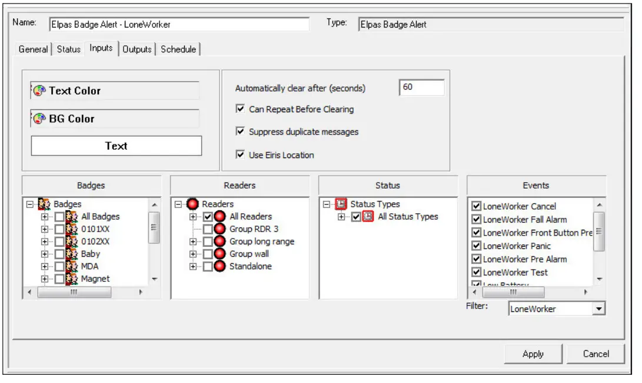
Task: Collapse the Badges root node
Action: click(x=30, y=204)
